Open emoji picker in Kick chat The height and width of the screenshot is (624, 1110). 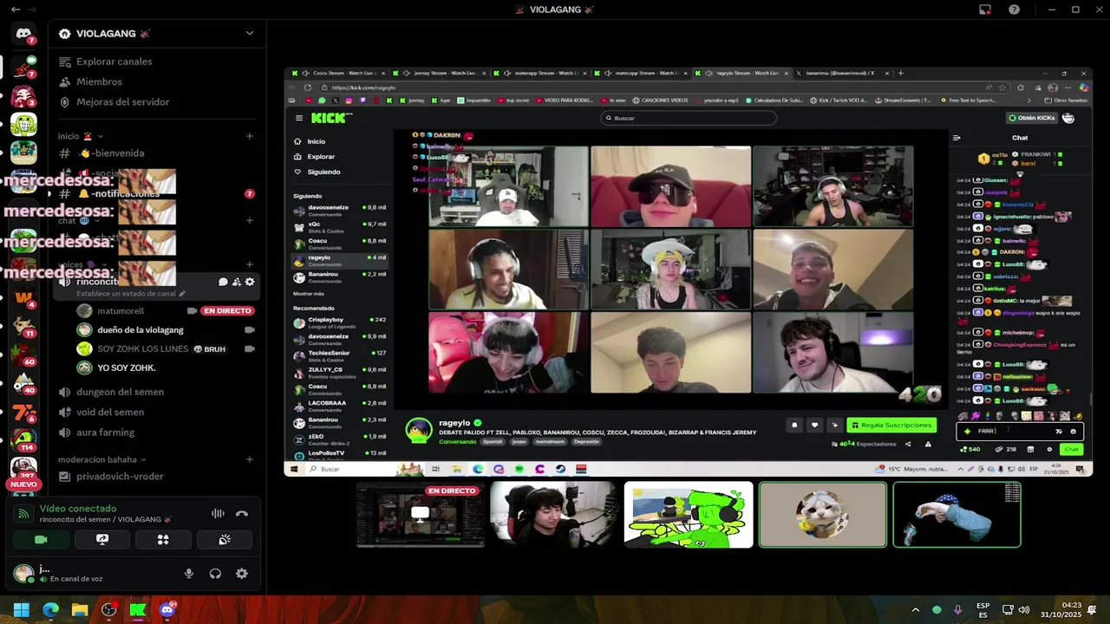click(1073, 431)
